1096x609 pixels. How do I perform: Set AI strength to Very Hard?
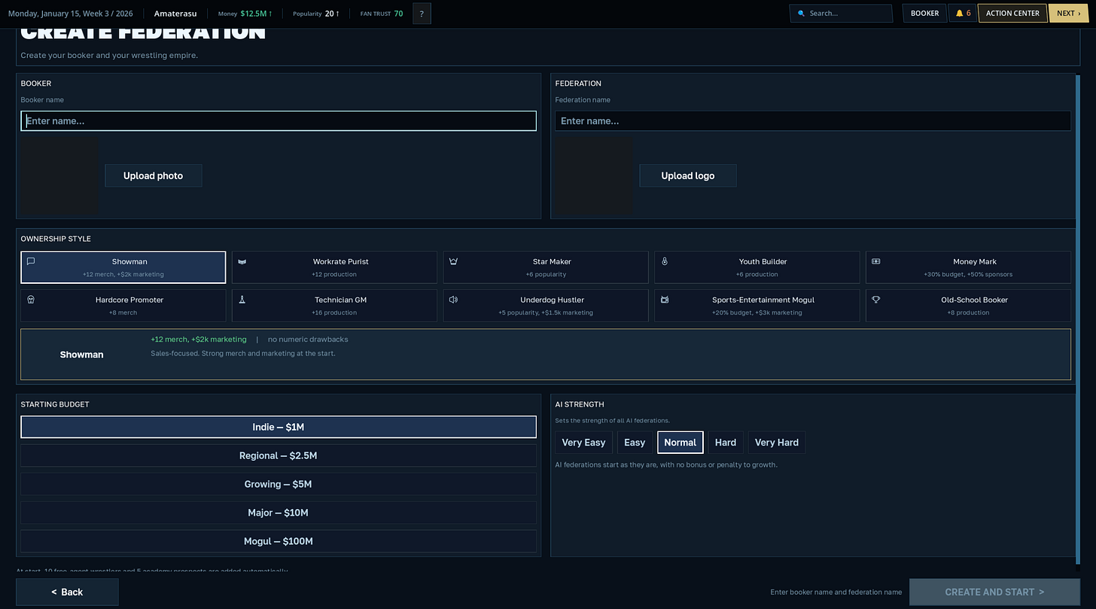click(x=777, y=443)
